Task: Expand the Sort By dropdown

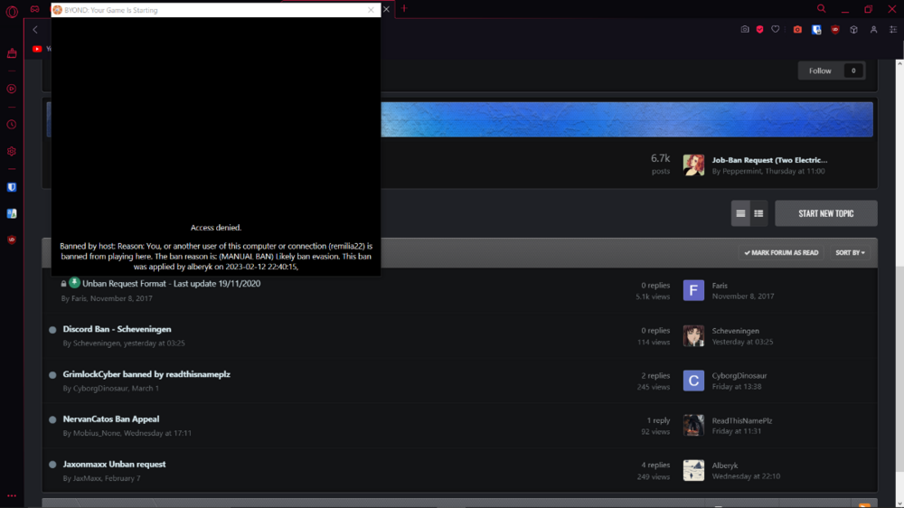Action: [x=850, y=253]
